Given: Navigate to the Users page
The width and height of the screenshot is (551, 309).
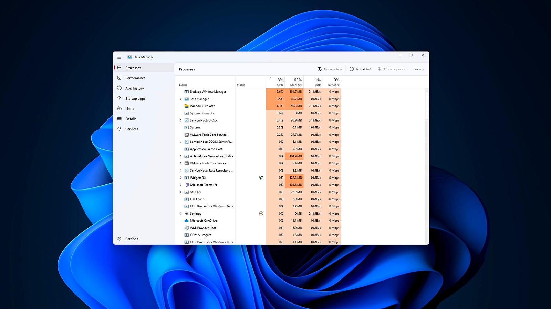Looking at the screenshot, I should 144,108.
